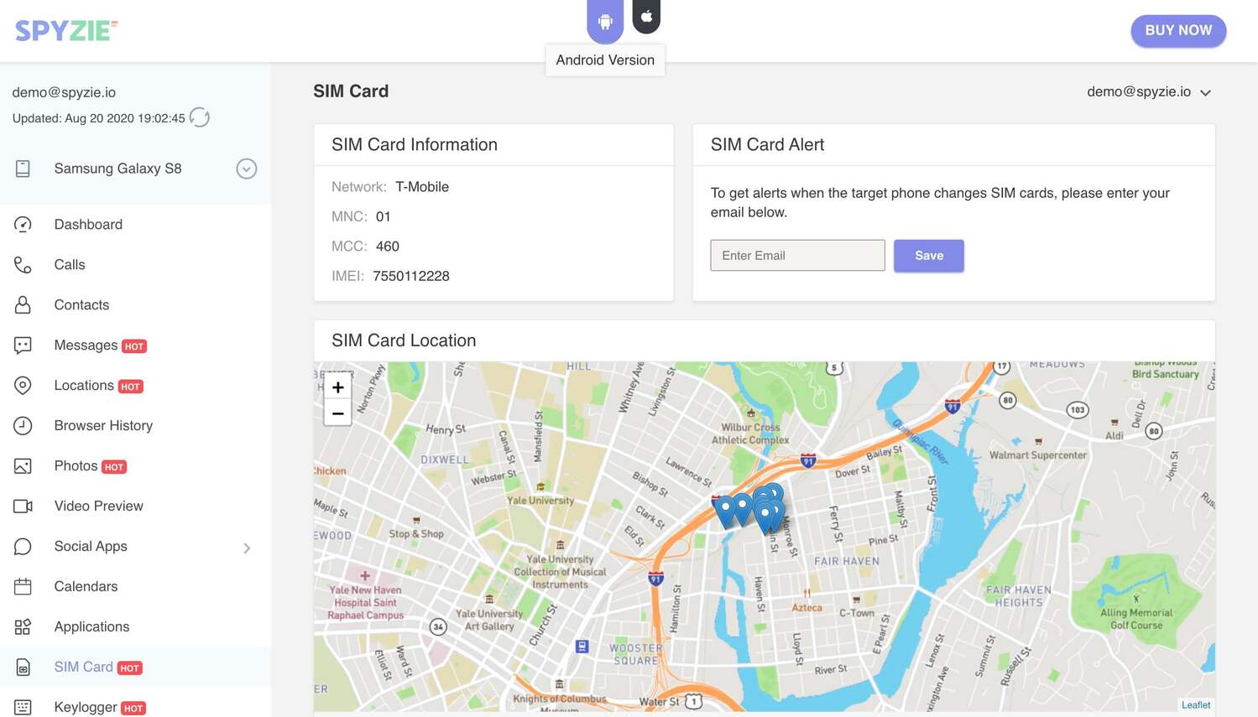Click the Calls phone icon
This screenshot has height=717, width=1258.
point(23,265)
